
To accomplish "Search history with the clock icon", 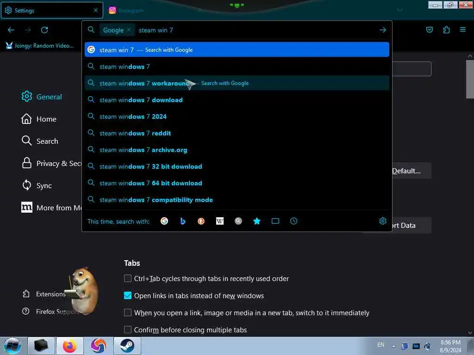I will point(293,221).
